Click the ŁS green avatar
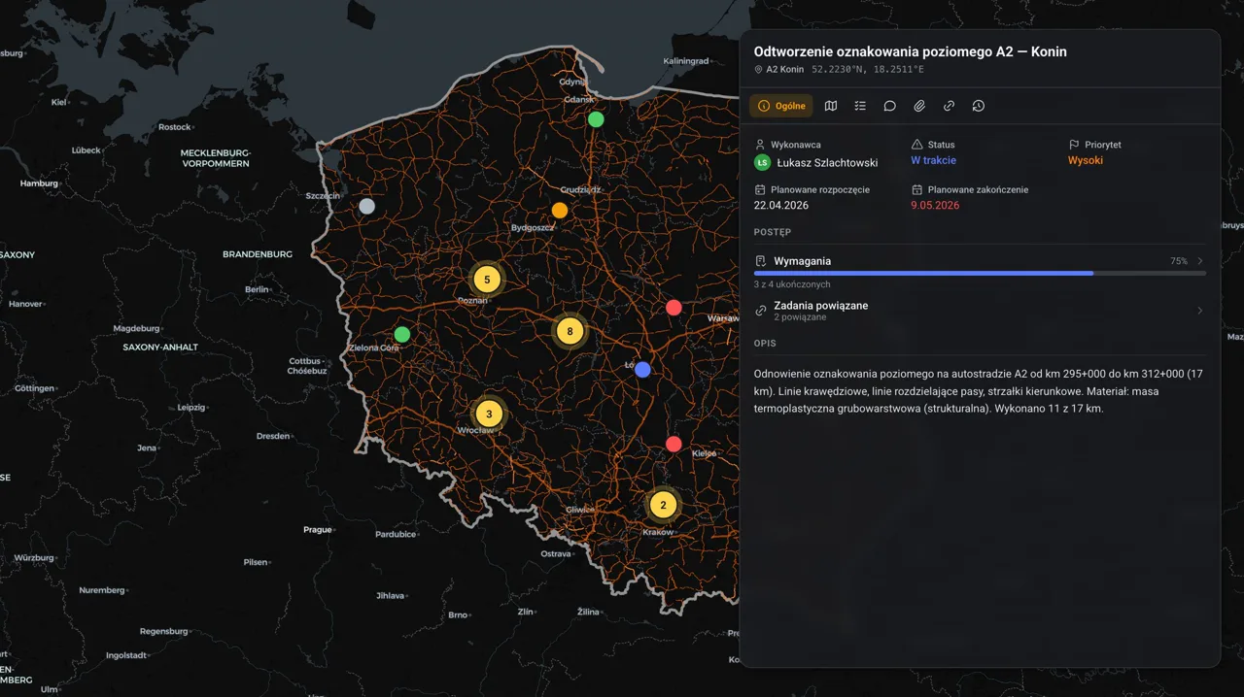1244x697 pixels. pos(762,162)
